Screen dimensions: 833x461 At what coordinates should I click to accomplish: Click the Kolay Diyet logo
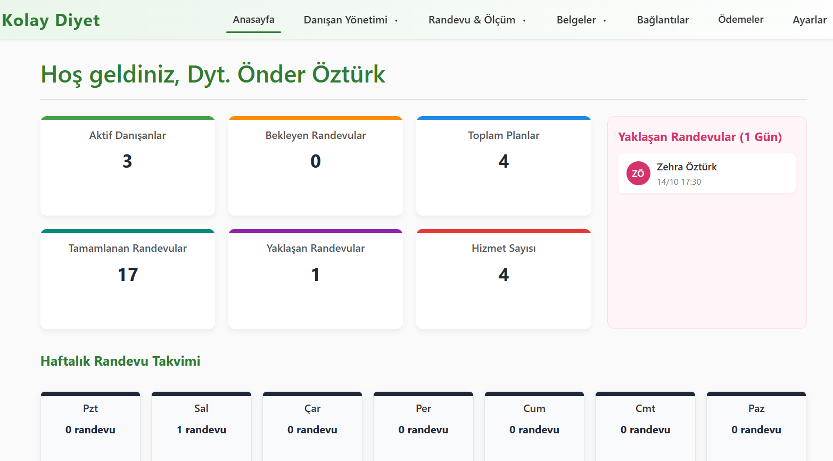(x=51, y=20)
